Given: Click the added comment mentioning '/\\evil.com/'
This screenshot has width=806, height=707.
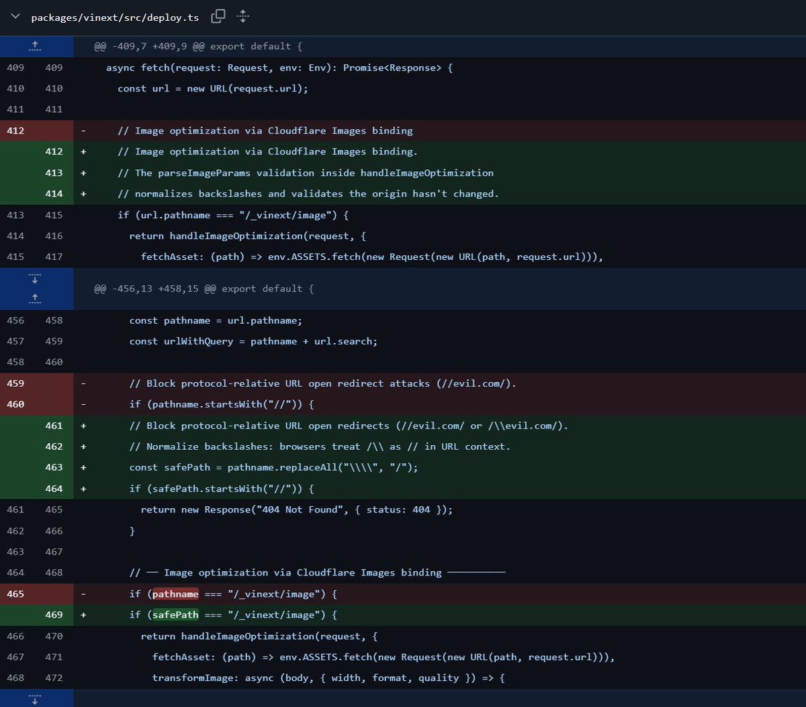Looking at the screenshot, I should tap(349, 426).
